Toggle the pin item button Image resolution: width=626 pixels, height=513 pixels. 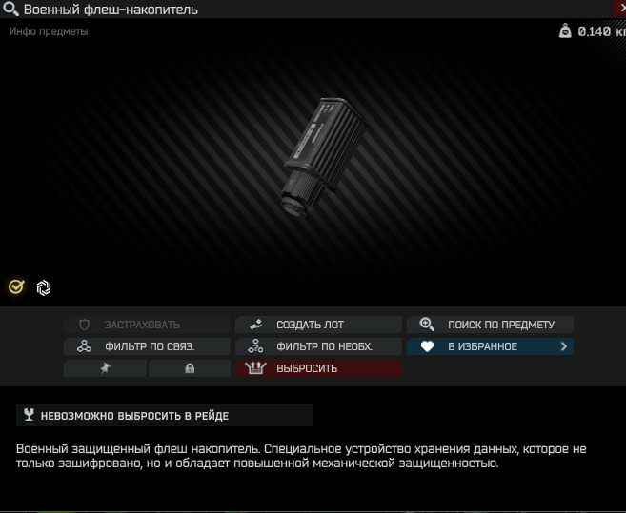[x=105, y=368]
